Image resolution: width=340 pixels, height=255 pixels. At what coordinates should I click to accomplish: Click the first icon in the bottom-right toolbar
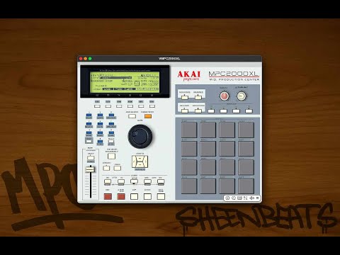click(227, 198)
